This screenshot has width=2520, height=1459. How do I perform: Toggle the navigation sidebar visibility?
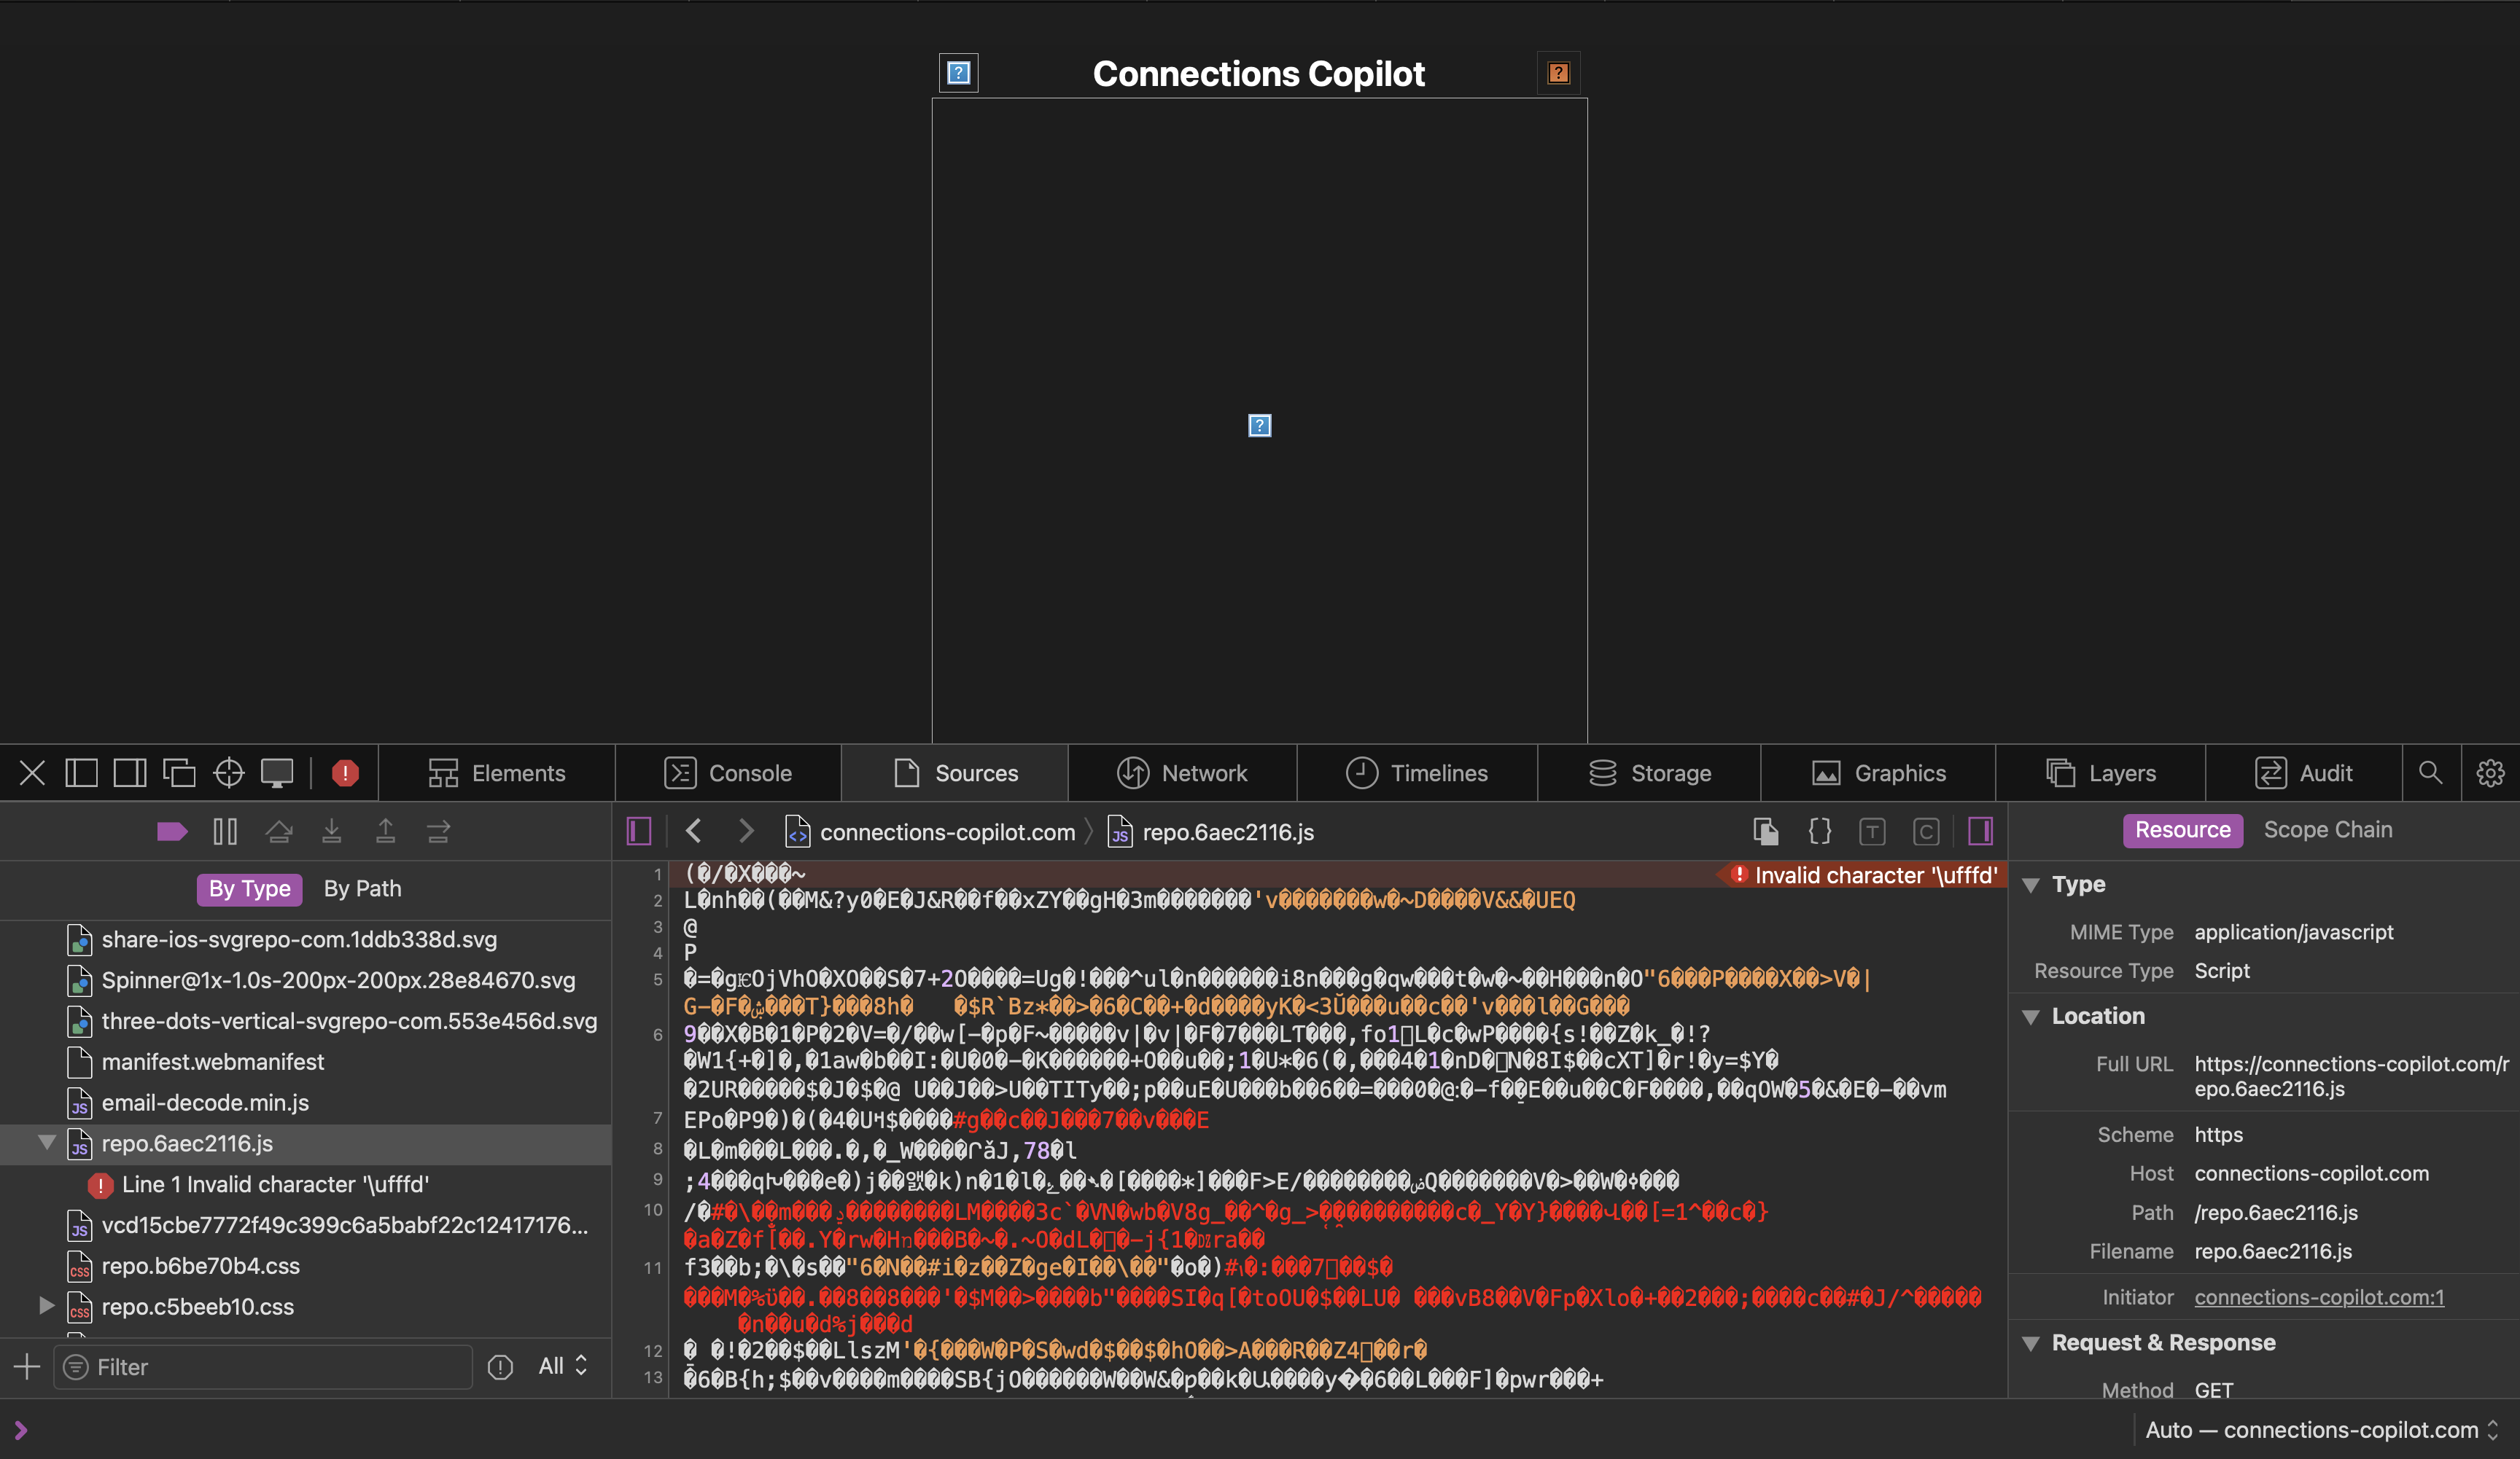[x=639, y=832]
